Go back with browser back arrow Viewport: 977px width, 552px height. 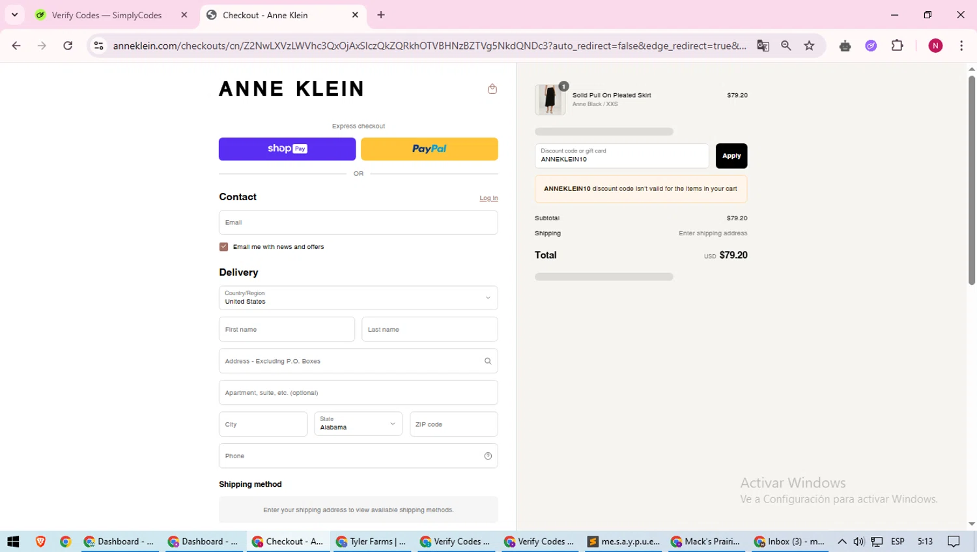tap(16, 46)
